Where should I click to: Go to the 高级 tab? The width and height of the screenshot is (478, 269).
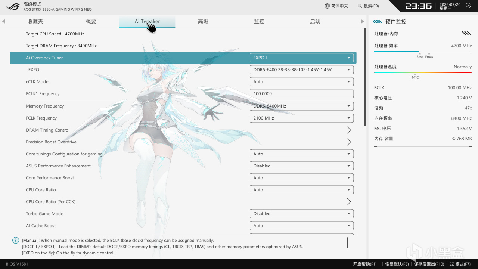[x=203, y=21]
